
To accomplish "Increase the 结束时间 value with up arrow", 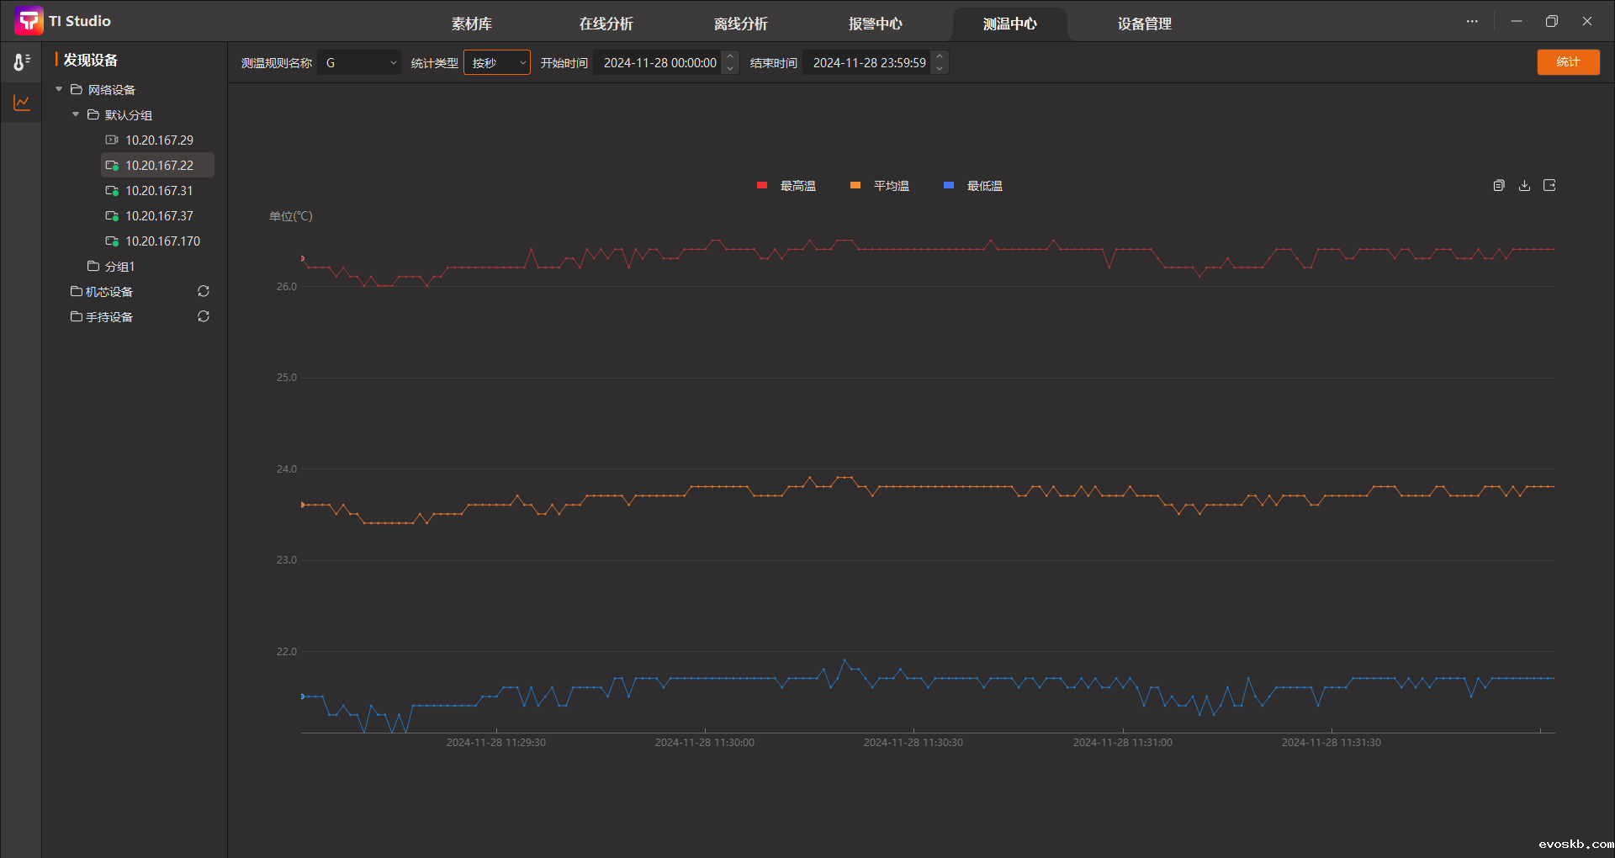I will click(x=940, y=57).
